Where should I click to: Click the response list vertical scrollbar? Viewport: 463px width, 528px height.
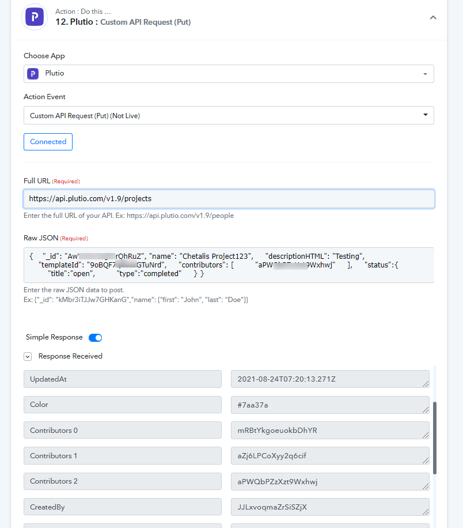pos(434,438)
